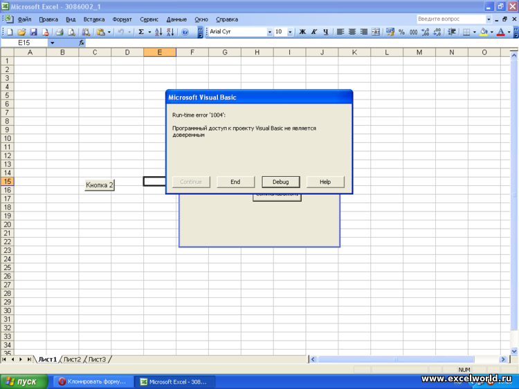Click the AutoSum sigma icon
Screen dimensions: 519x389
(x=141, y=32)
